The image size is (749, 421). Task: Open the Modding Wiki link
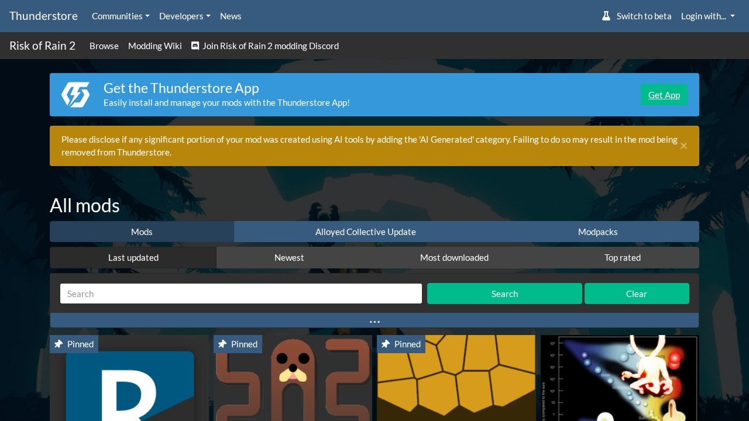(x=155, y=46)
